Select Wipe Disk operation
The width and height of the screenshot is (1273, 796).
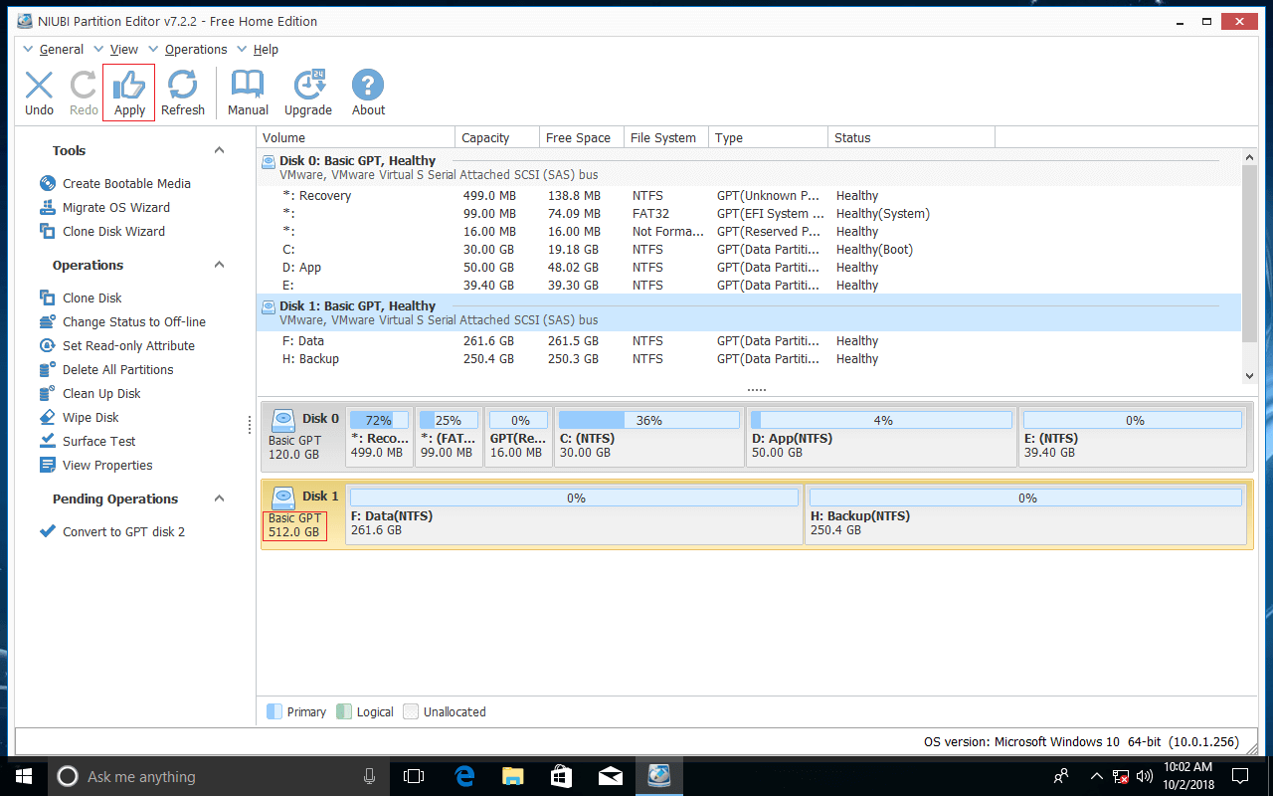pyautogui.click(x=91, y=418)
